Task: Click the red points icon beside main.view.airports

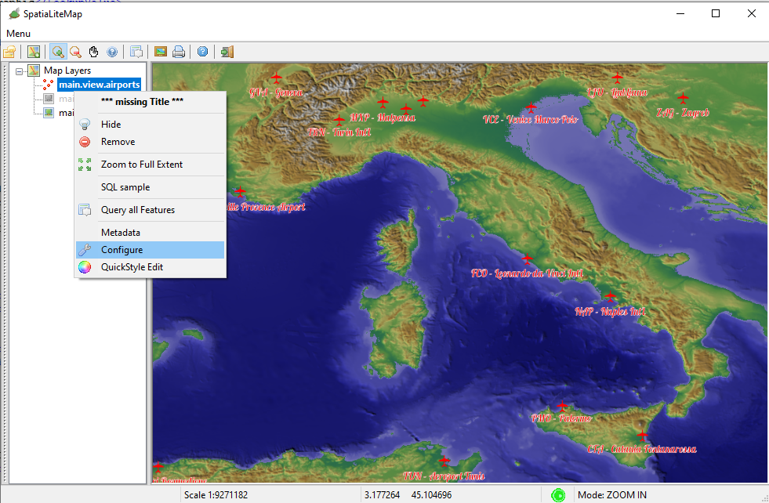Action: (x=48, y=85)
